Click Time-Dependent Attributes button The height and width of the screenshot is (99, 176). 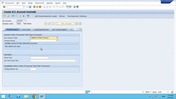click(x=77, y=16)
